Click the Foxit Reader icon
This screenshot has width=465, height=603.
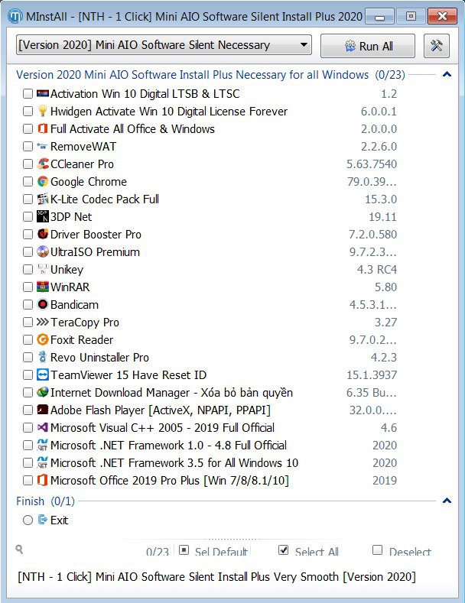[42, 339]
